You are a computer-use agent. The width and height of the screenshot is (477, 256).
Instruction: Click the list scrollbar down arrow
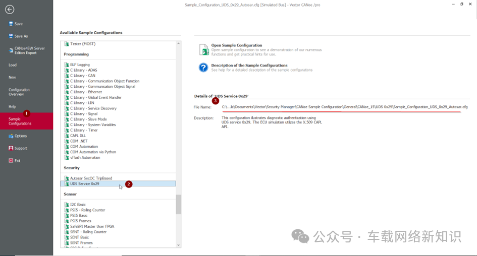(x=179, y=245)
